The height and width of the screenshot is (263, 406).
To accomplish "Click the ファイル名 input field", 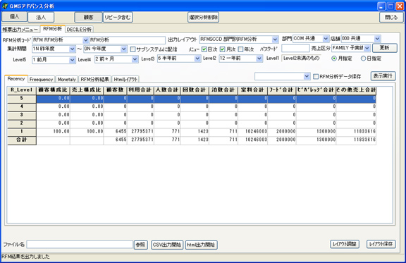I will [x=80, y=245].
